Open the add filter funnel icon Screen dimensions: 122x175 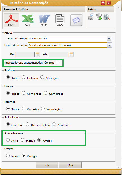[99, 17]
